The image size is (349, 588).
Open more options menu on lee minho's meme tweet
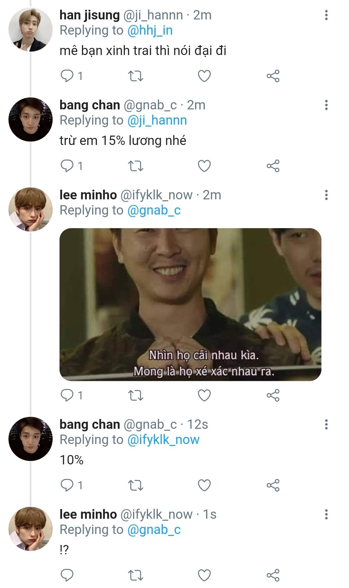point(326,195)
